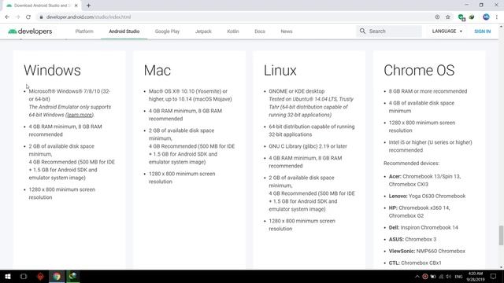Open the notification center icon
The height and width of the screenshot is (283, 504).
(x=494, y=276)
